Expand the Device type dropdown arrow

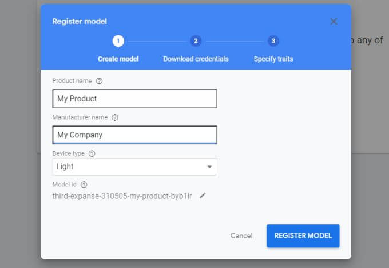209,167
